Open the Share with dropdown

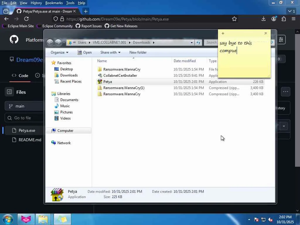[110, 52]
